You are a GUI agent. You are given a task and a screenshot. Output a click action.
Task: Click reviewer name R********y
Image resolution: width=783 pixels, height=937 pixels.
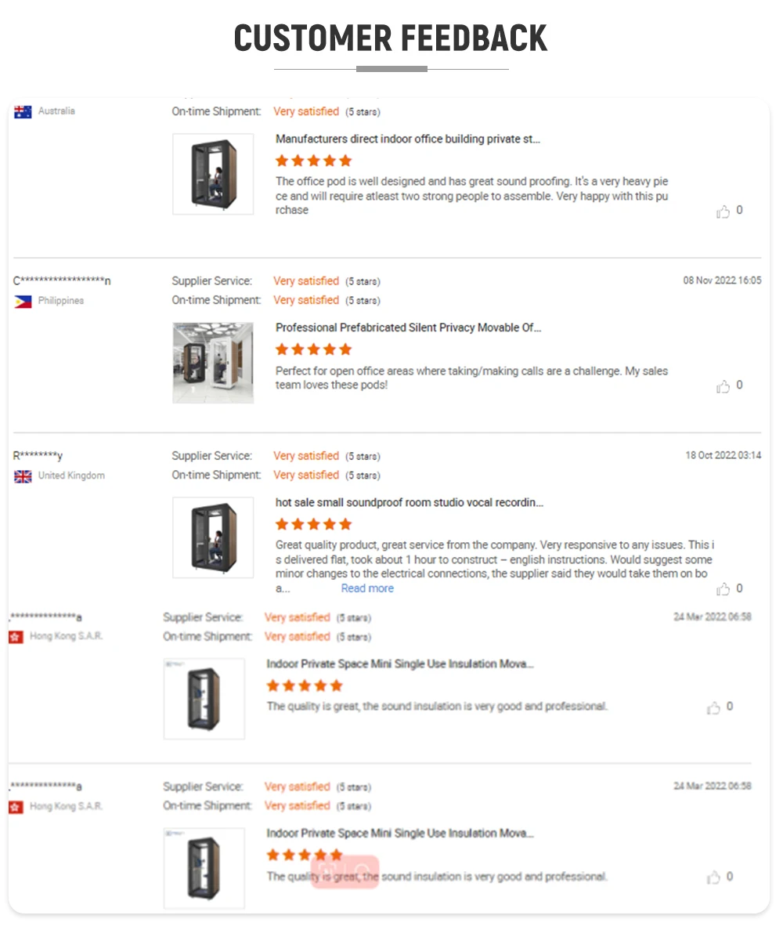coord(38,456)
